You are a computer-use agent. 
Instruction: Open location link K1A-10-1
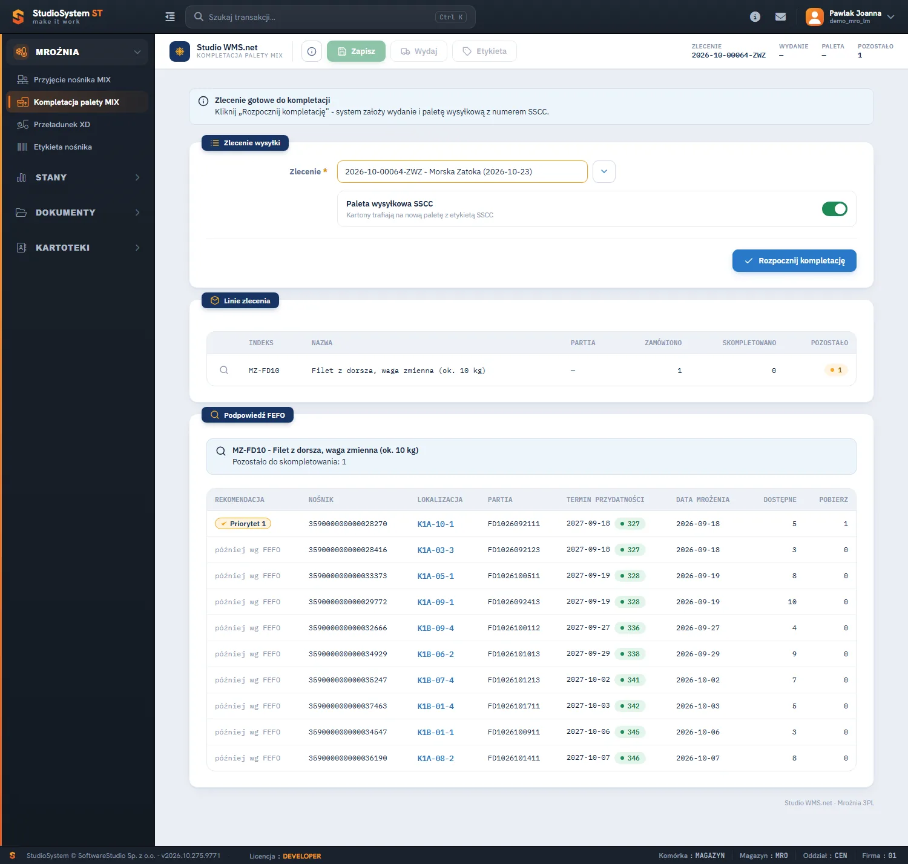(x=436, y=524)
